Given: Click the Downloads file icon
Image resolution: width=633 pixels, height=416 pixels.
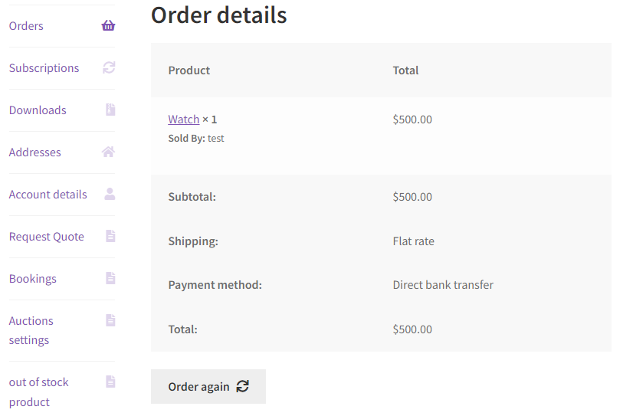Looking at the screenshot, I should 110,110.
